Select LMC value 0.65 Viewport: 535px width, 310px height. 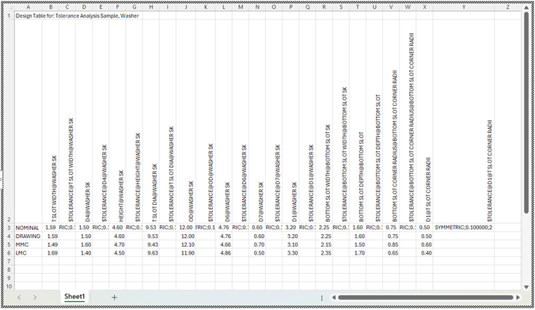[391, 253]
